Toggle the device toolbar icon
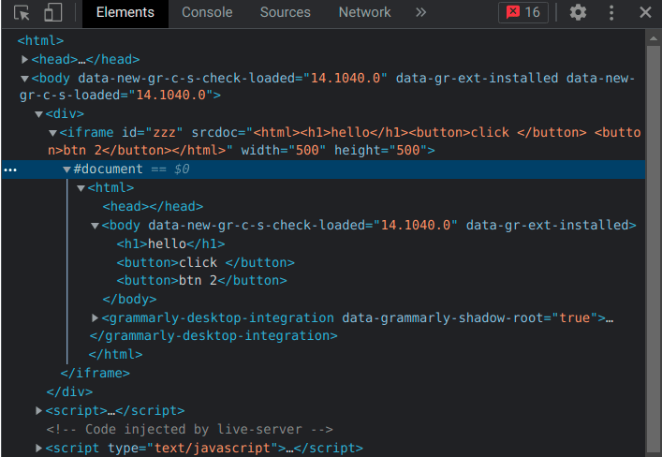The image size is (662, 457). click(53, 12)
